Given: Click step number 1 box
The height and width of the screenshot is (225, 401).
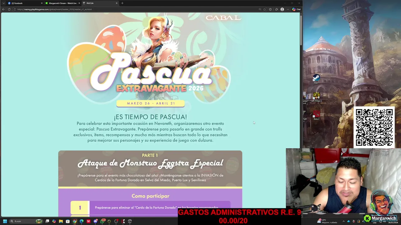Looking at the screenshot, I should point(80,208).
